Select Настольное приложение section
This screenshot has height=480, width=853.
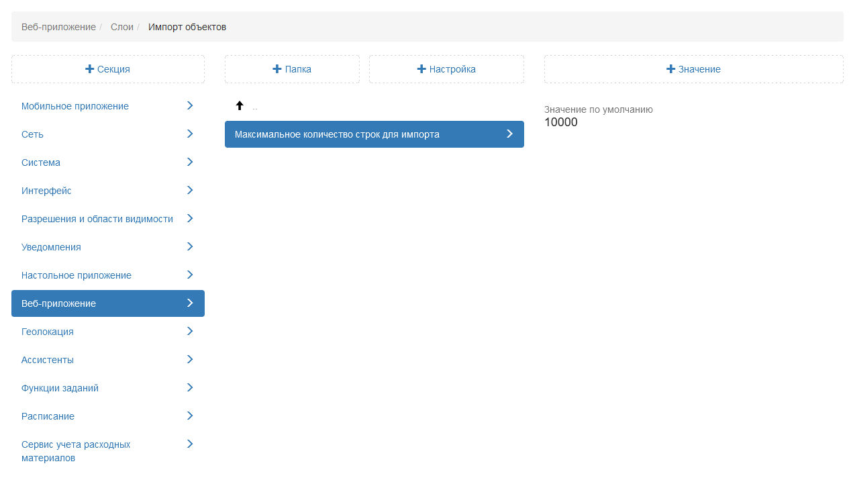pos(77,275)
